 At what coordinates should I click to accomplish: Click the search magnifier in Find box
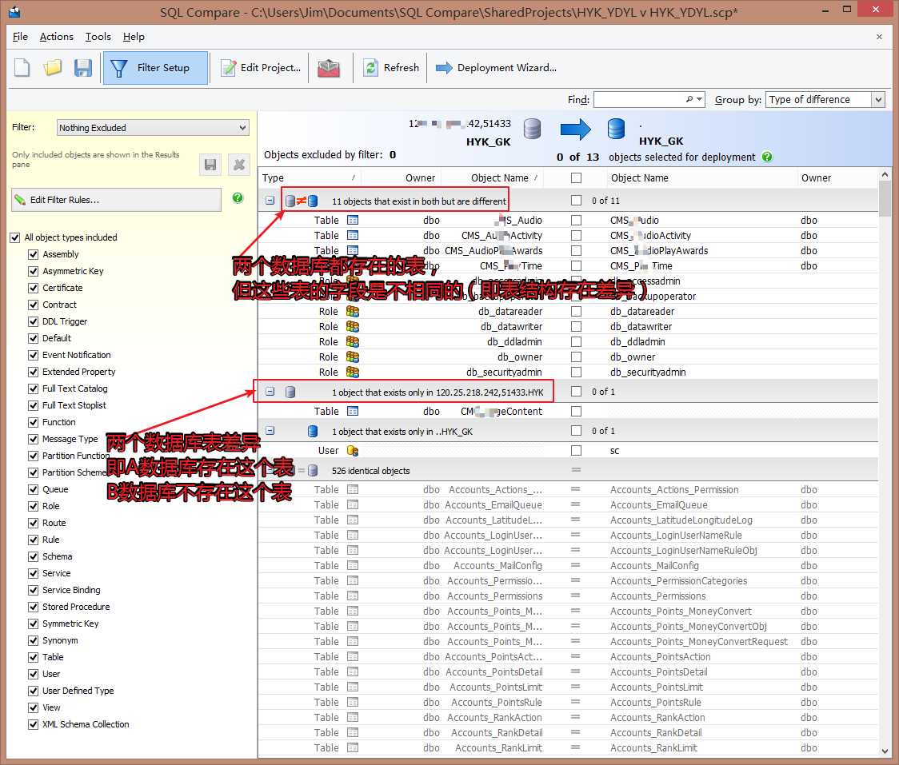[689, 99]
